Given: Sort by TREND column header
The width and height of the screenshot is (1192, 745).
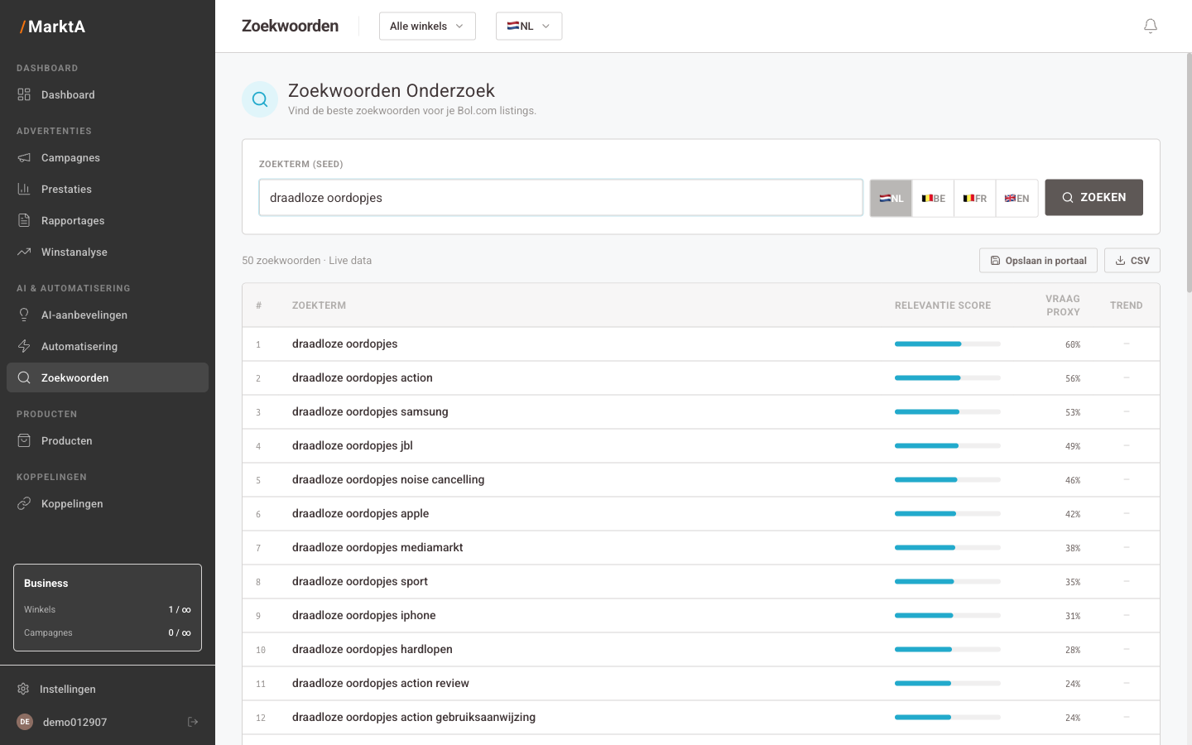Looking at the screenshot, I should click(1126, 305).
